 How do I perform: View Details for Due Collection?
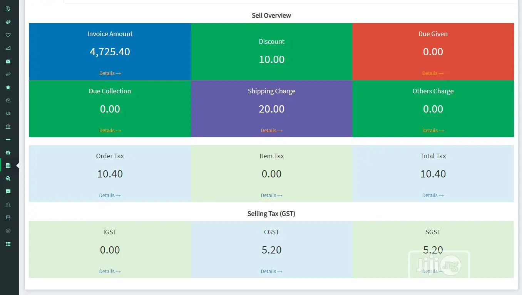[x=110, y=130]
